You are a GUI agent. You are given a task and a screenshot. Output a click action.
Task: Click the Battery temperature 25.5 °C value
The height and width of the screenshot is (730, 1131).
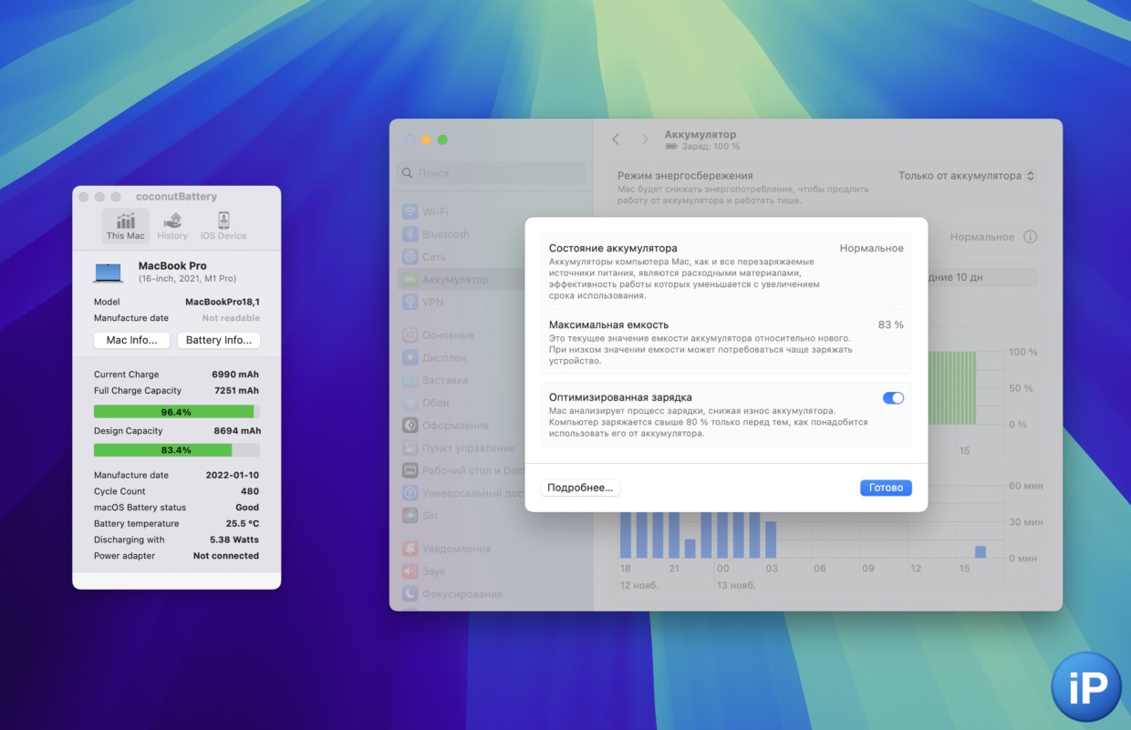coord(242,524)
